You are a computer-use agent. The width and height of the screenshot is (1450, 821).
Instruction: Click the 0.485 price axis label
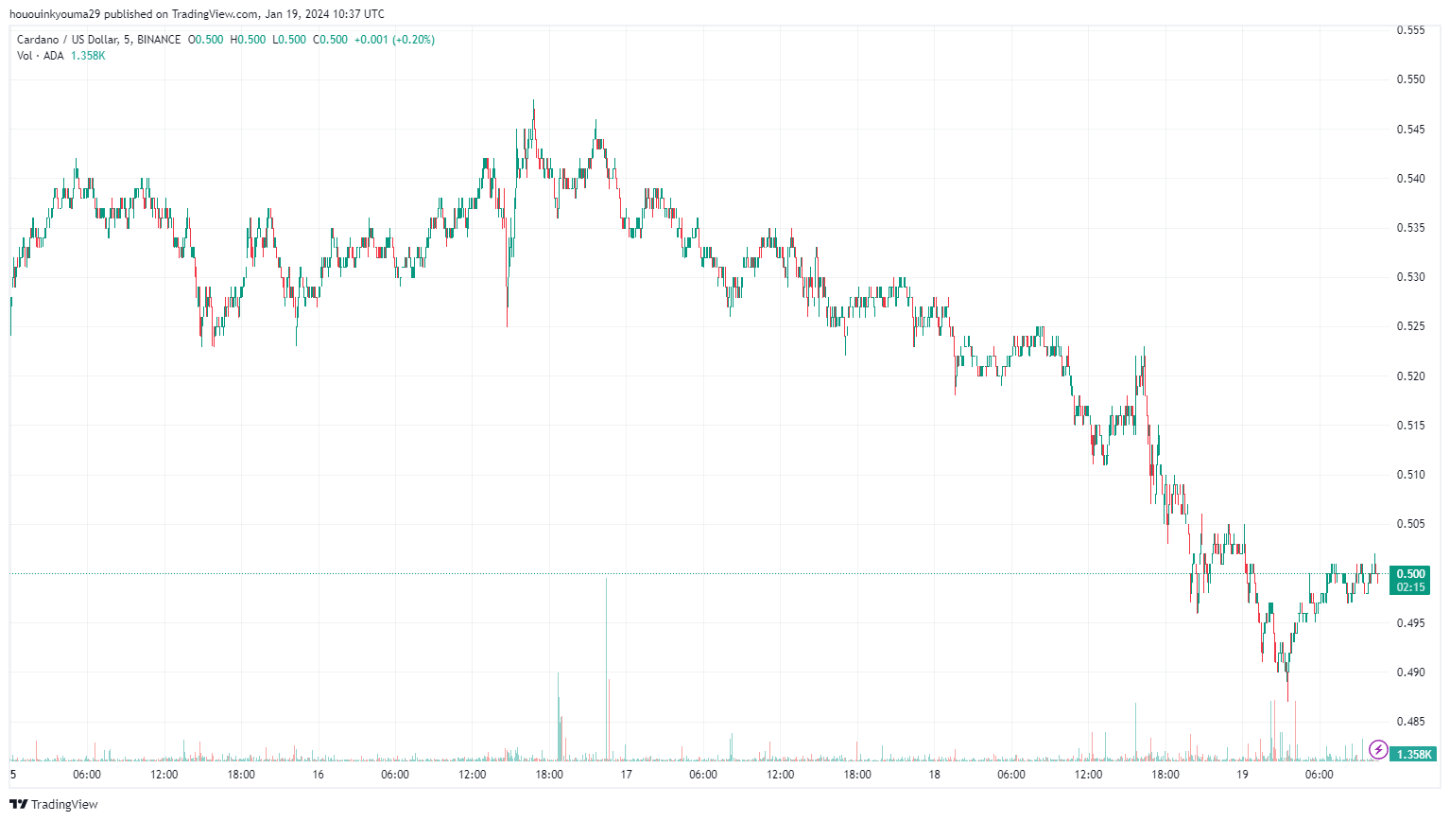click(1411, 722)
